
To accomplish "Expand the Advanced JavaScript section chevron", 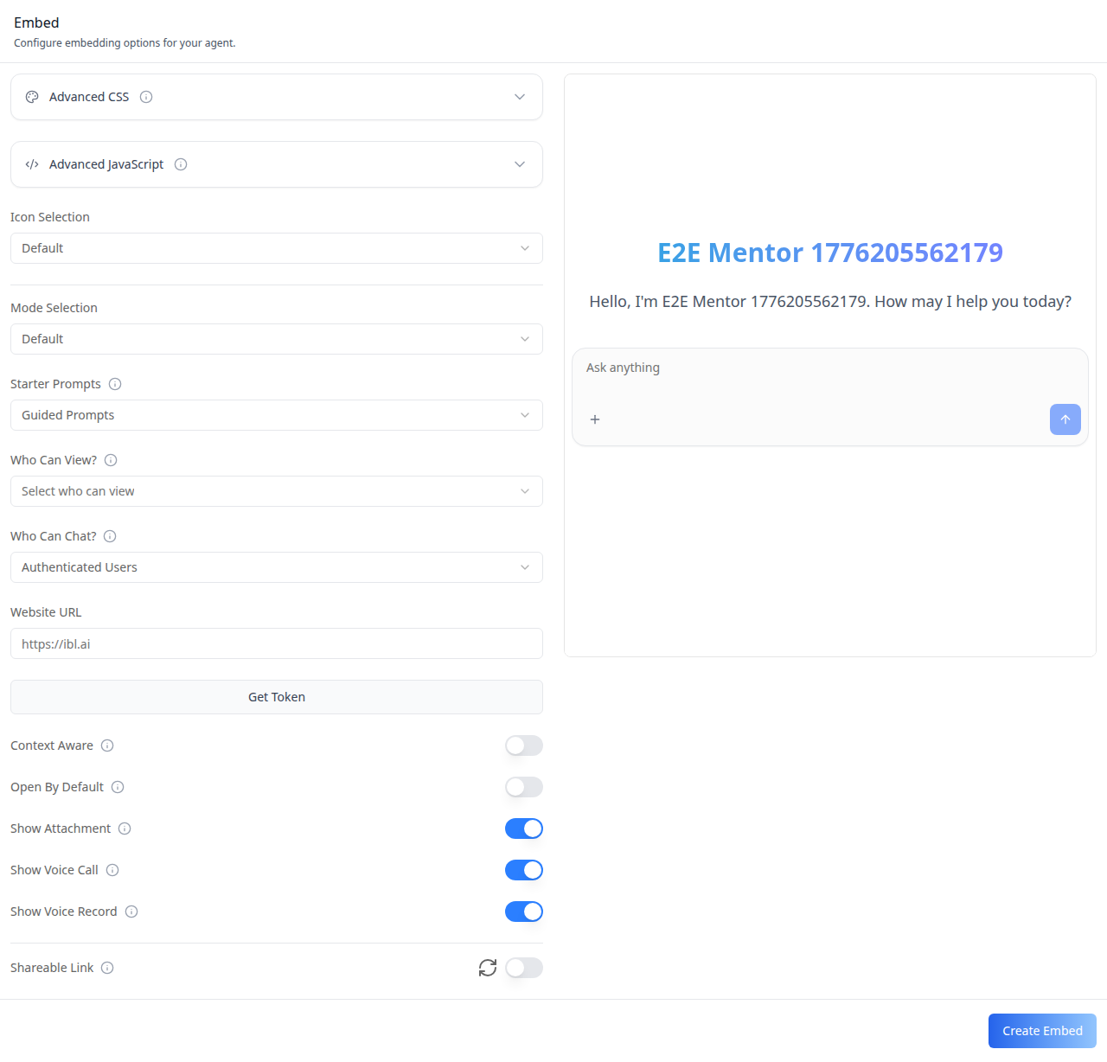I will 520,164.
